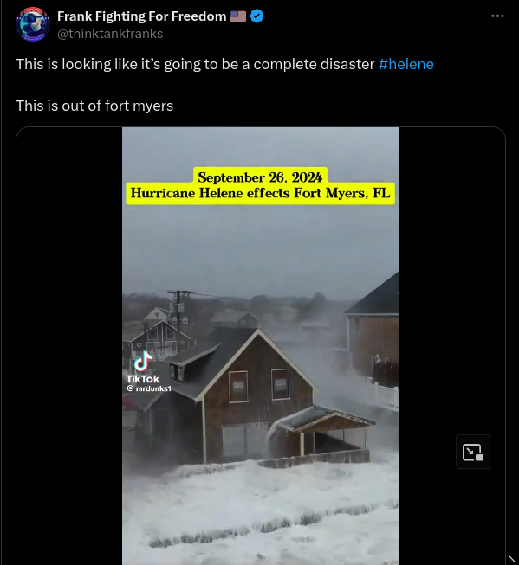This screenshot has height=565, width=519.
Task: Click the @mrdunks1 watermark text
Action: point(149,388)
